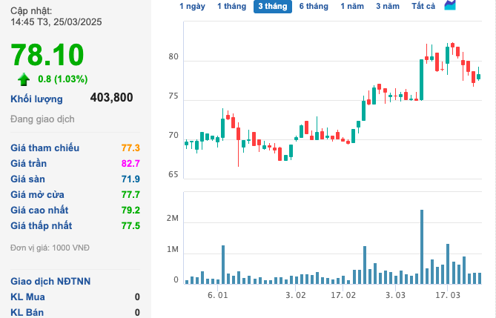This screenshot has width=496, height=318.
Task: Click the tallest volume bar above 2M
Action: pyautogui.click(x=422, y=246)
